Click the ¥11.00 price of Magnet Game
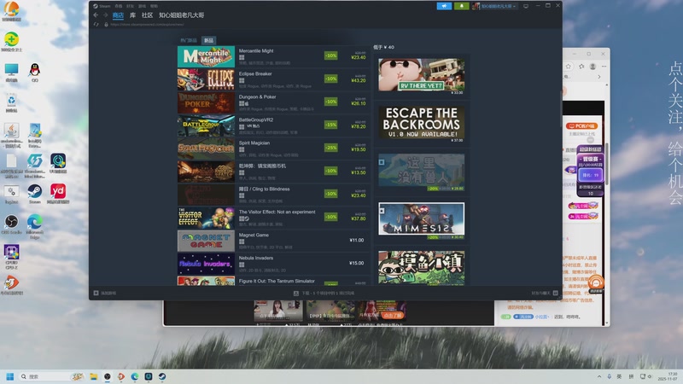This screenshot has width=683, height=384. 356,240
